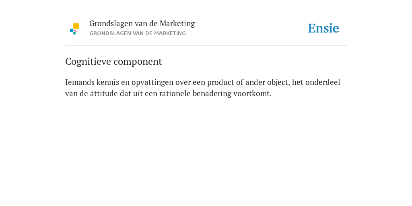This screenshot has height=206, width=412.
Task: Click the horizontal divider under the header
Action: click(x=206, y=46)
